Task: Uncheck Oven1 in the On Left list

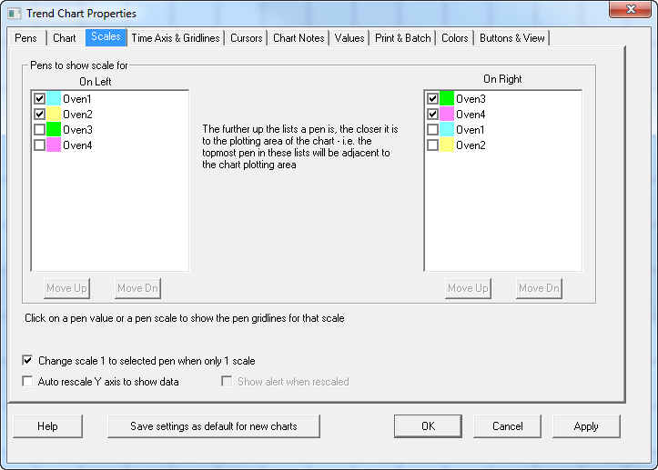Action: 39,98
